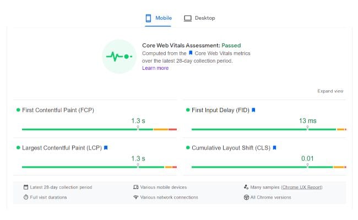
Task: Open the Chrome UX Report link
Action: [301, 188]
